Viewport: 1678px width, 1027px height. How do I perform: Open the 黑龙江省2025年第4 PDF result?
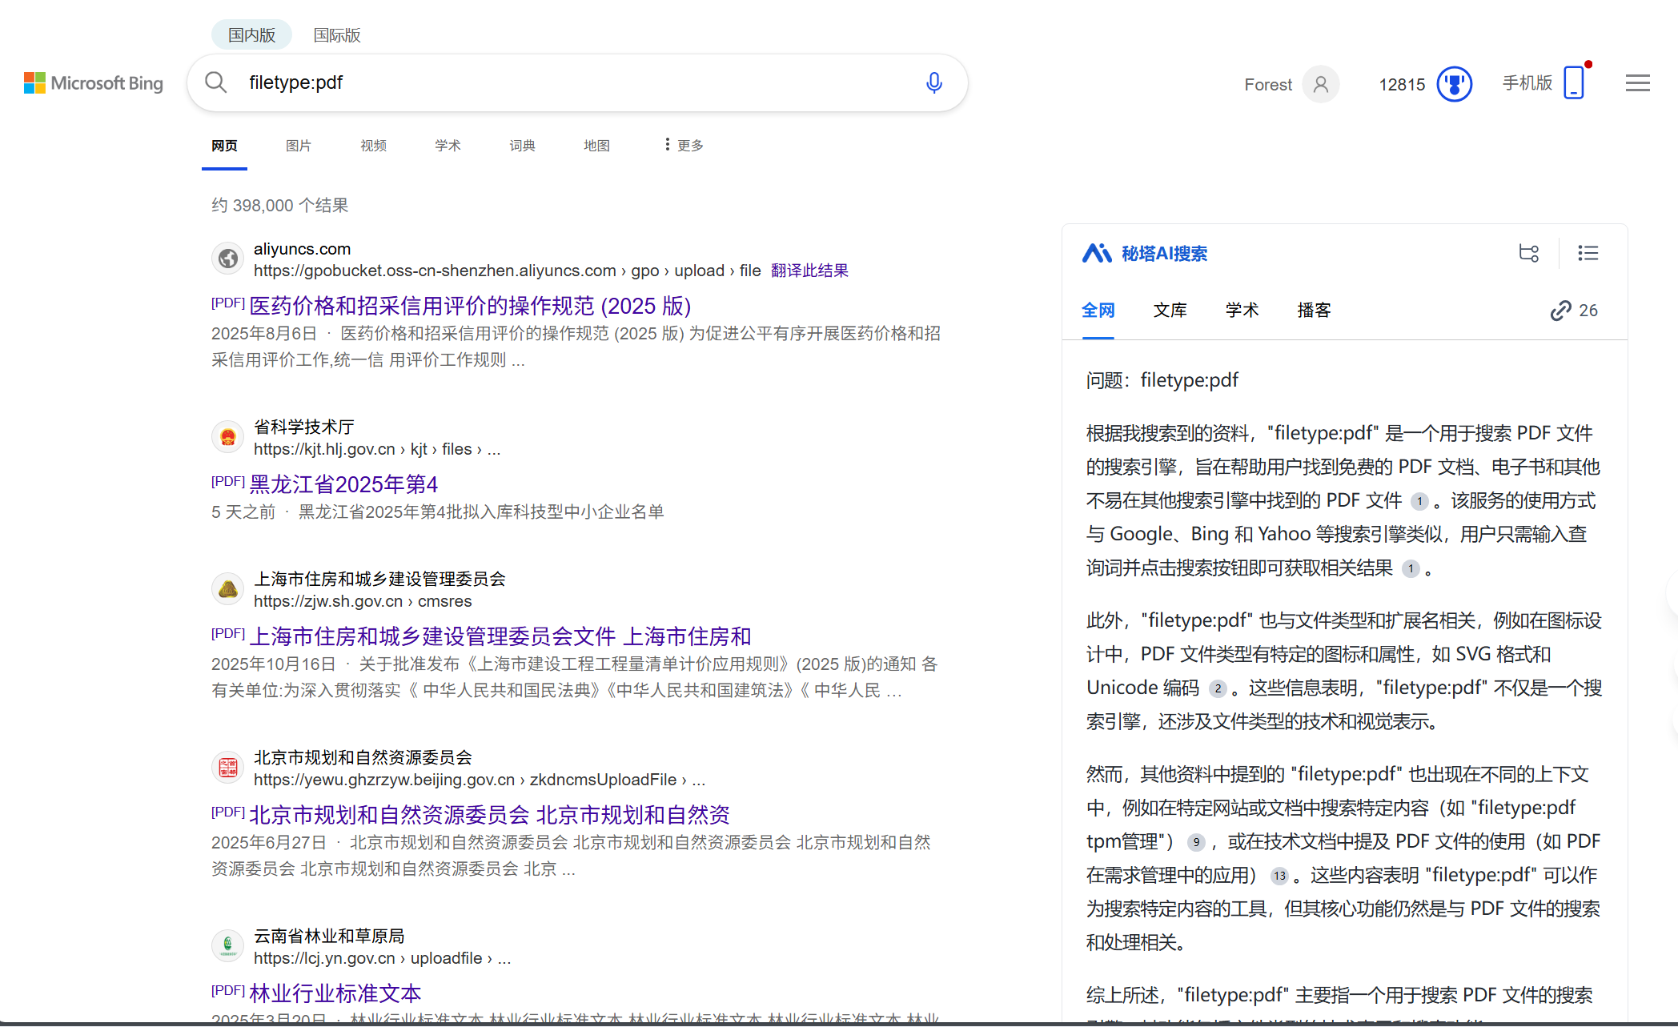point(343,483)
